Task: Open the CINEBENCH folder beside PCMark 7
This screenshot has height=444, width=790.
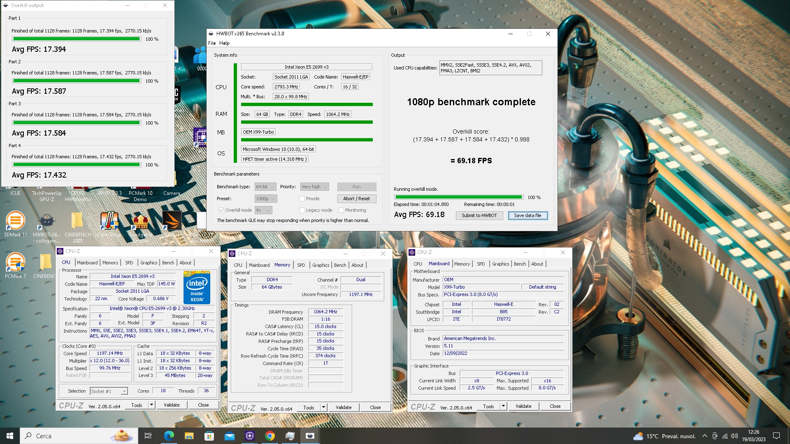Action: (x=45, y=266)
